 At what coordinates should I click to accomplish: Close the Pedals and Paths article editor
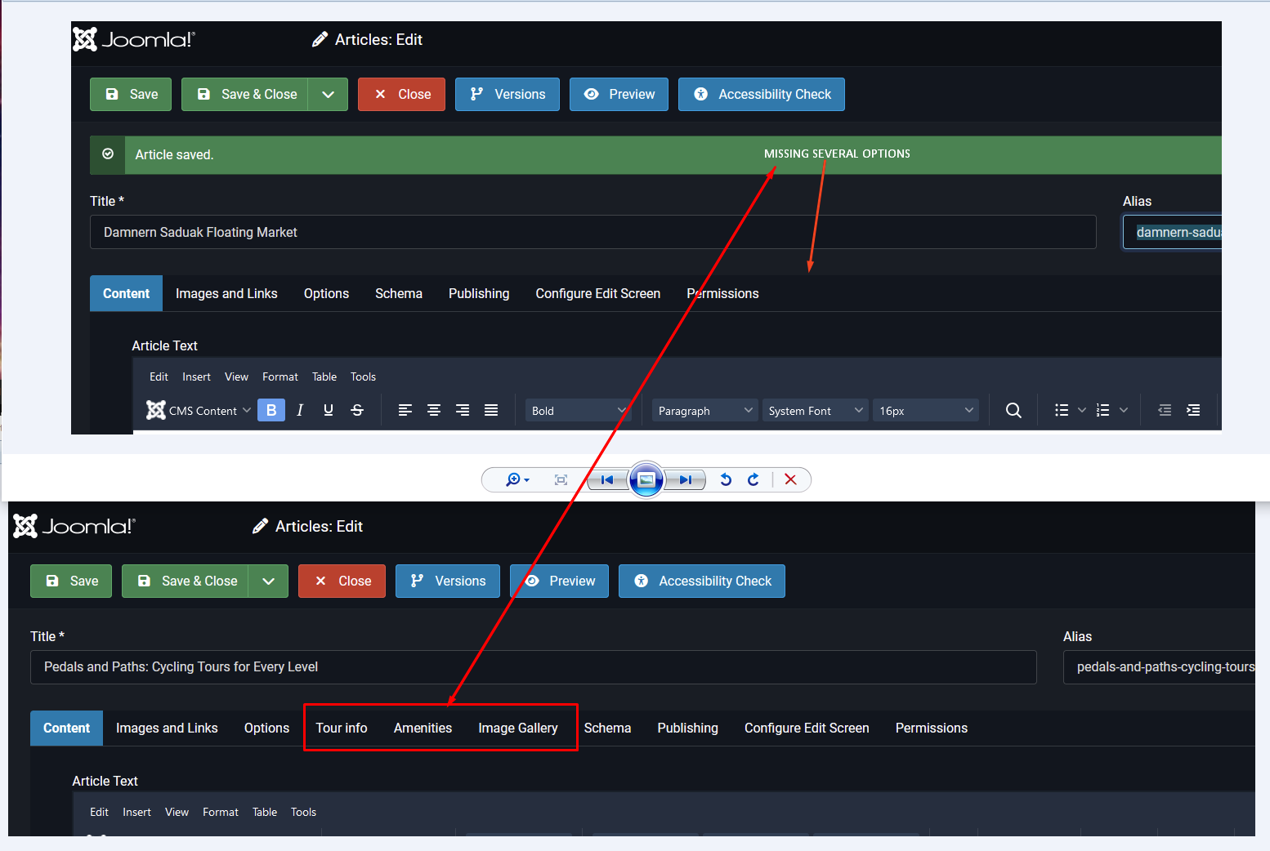pos(342,581)
